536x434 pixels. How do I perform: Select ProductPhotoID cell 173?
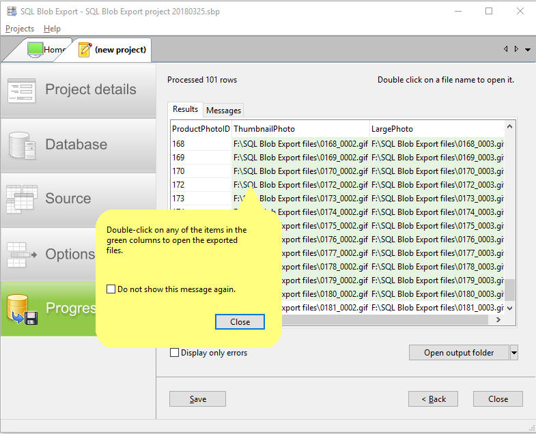point(201,199)
